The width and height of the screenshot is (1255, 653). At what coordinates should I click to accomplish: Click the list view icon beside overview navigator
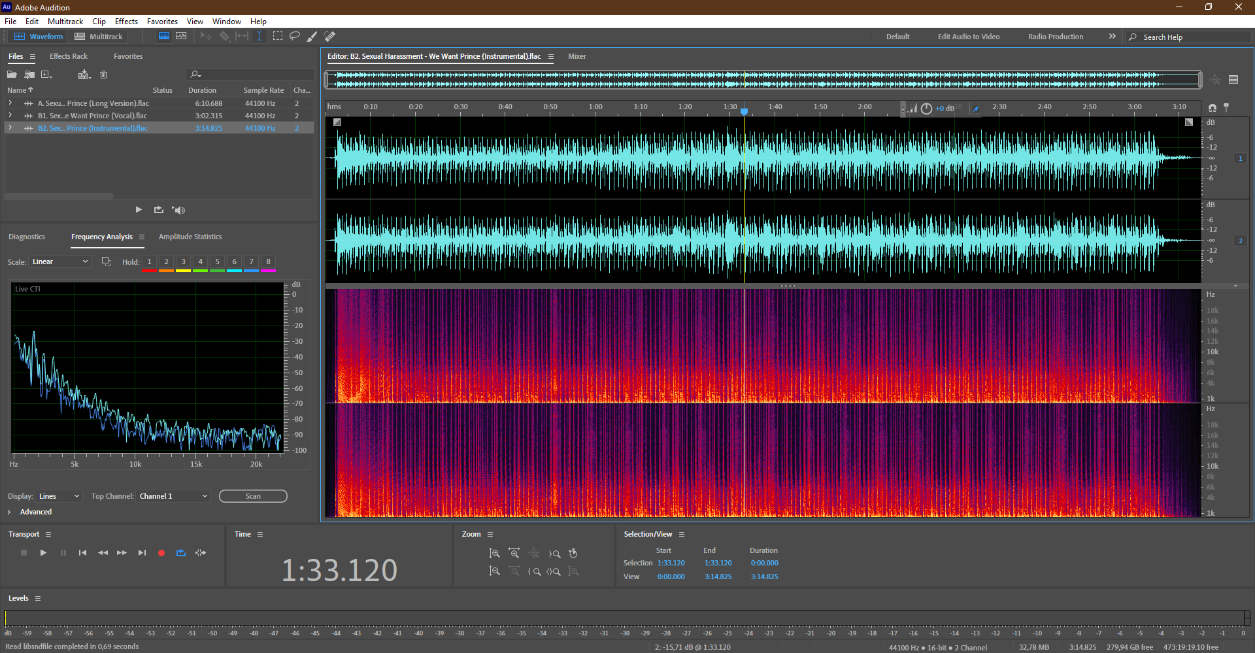(x=1233, y=80)
